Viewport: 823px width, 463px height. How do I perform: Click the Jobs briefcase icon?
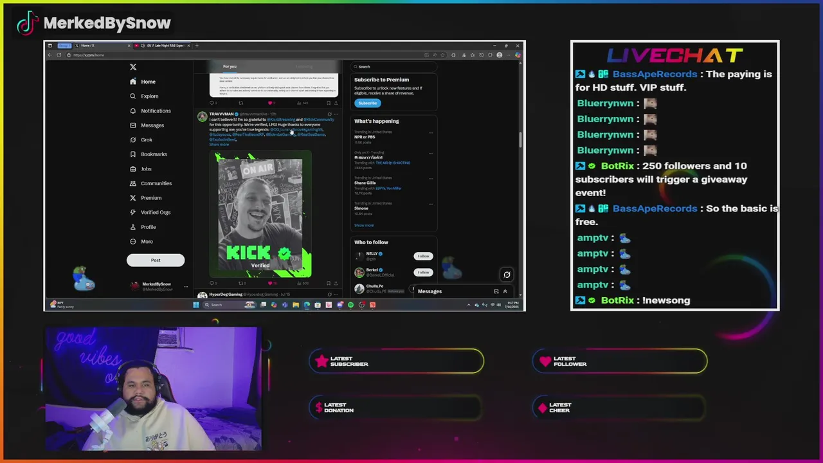pos(133,168)
